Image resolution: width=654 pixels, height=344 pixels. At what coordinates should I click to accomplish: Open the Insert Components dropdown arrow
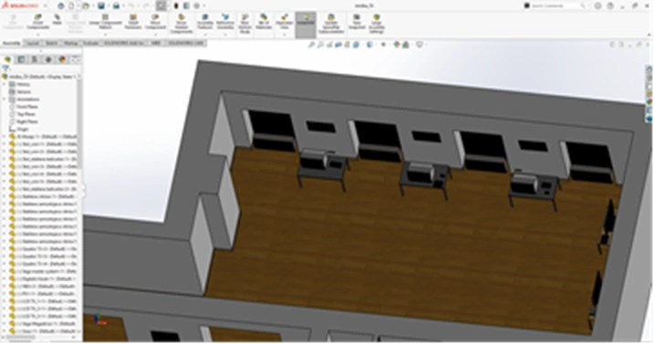tap(38, 35)
